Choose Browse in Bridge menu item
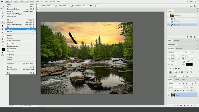Screen dimensions: 199x112 (x=21, y=9)
